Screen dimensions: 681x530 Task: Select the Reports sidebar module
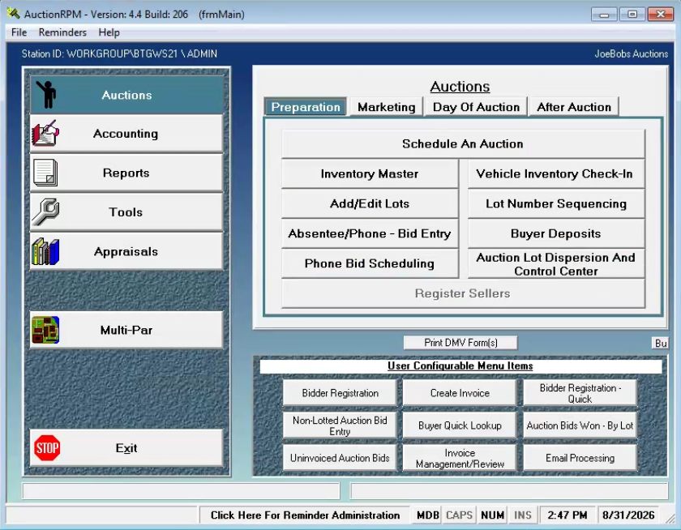point(126,173)
